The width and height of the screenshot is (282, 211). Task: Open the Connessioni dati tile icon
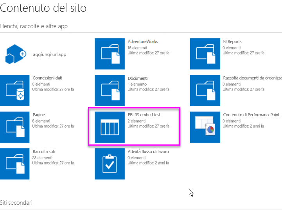pyautogui.click(x=14, y=90)
